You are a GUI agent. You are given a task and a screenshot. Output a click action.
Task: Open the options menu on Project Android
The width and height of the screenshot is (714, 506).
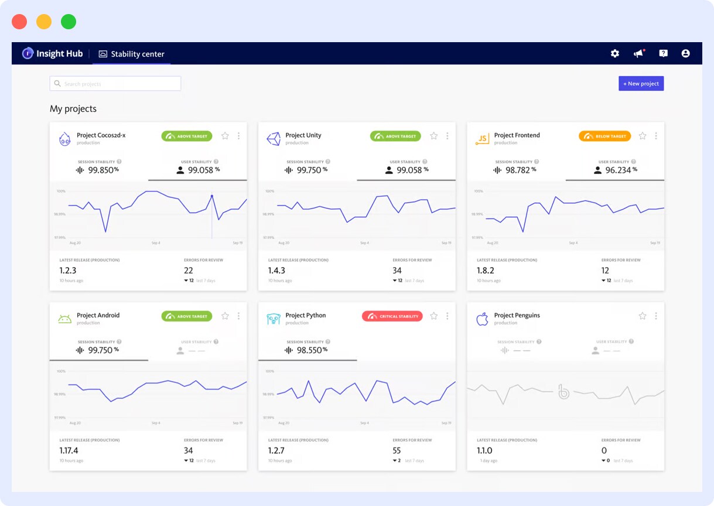(x=238, y=315)
